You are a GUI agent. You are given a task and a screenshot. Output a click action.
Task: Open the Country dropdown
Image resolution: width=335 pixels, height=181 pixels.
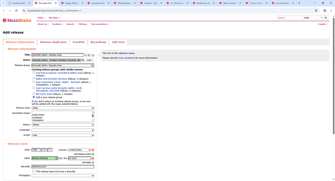(80, 150)
